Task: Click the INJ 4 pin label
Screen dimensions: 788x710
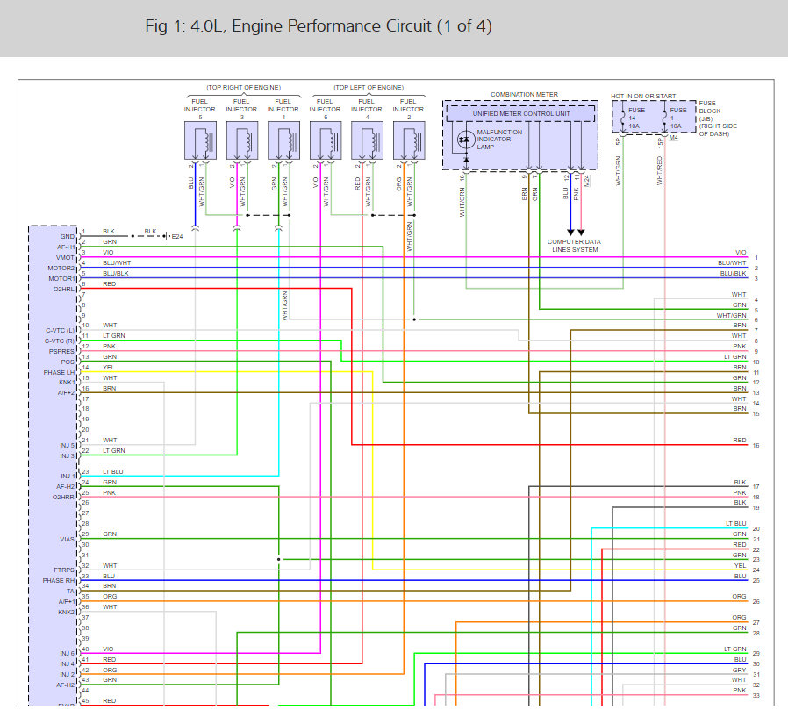Action: (x=68, y=664)
